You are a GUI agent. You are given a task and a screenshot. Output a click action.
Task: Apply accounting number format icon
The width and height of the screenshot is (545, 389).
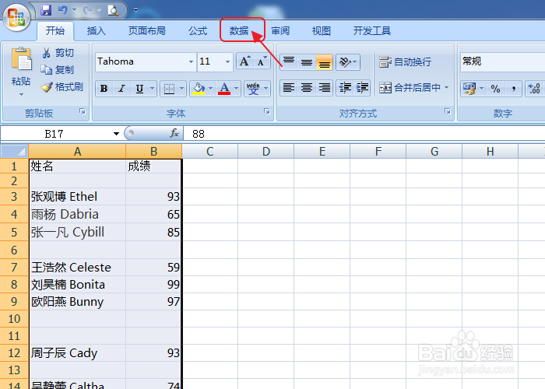tap(469, 89)
